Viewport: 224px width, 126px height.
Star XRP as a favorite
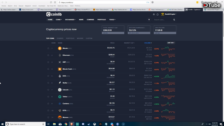(x=48, y=62)
